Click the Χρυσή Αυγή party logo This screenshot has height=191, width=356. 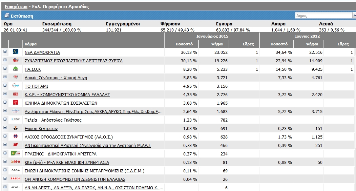[16, 78]
